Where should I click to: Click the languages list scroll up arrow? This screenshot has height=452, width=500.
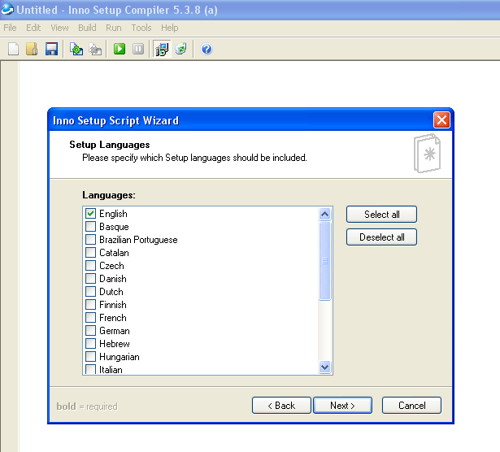[324, 214]
